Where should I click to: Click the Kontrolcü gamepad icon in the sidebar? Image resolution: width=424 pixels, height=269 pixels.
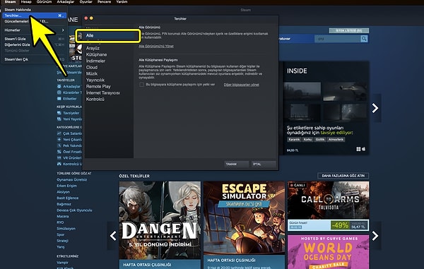59,164
